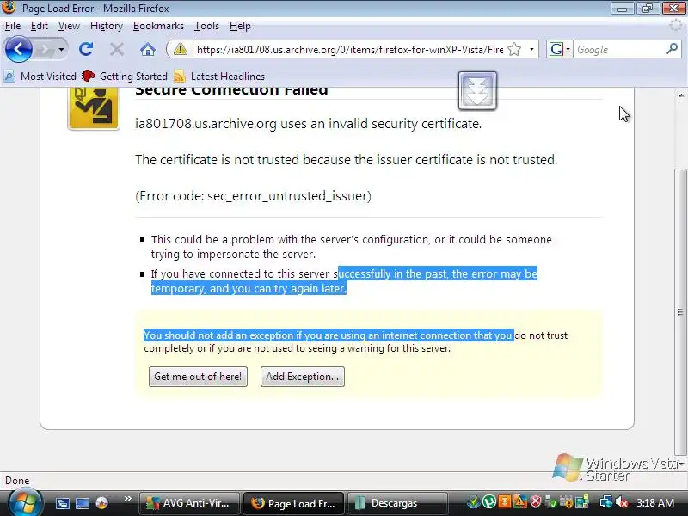This screenshot has height=516, width=688.
Task: Click the search magnifier icon
Action: [x=672, y=49]
